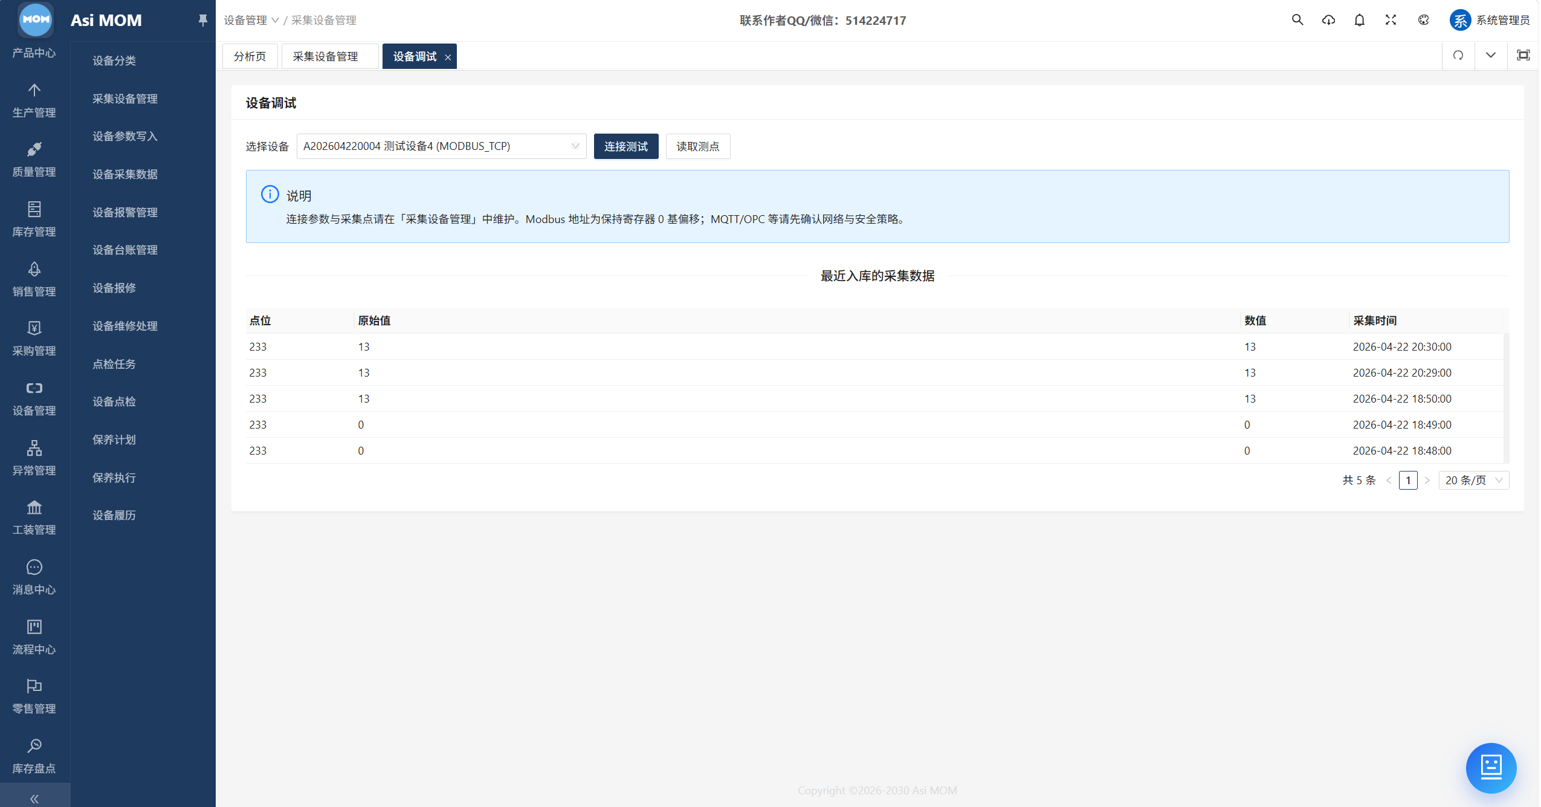
Task: Toggle fullscreen with expand arrows icon
Action: tap(1391, 20)
